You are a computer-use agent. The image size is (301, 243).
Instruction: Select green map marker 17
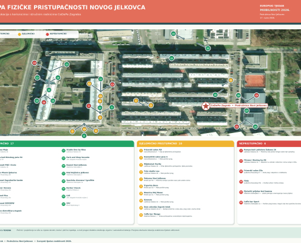pyautogui.click(x=37, y=78)
